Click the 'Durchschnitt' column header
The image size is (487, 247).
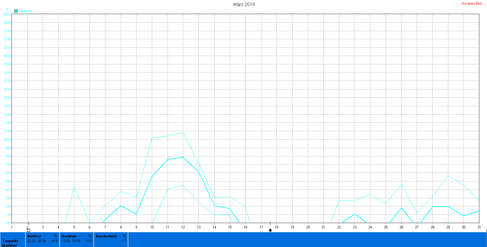coord(106,236)
